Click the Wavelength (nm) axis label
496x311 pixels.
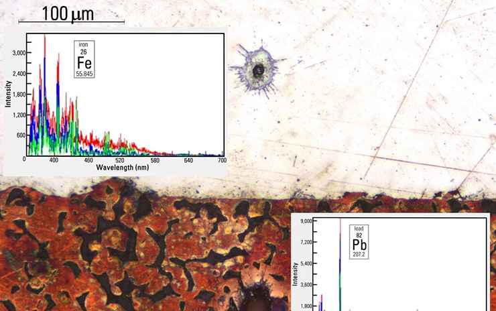click(122, 168)
